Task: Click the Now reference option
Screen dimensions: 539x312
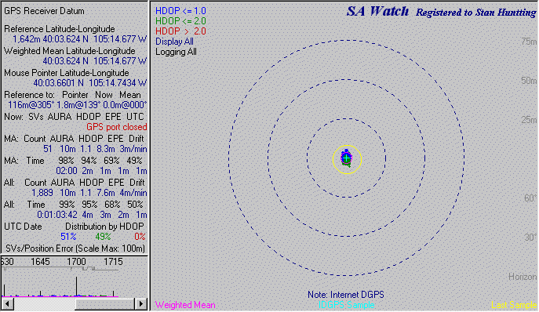Action: [104, 95]
